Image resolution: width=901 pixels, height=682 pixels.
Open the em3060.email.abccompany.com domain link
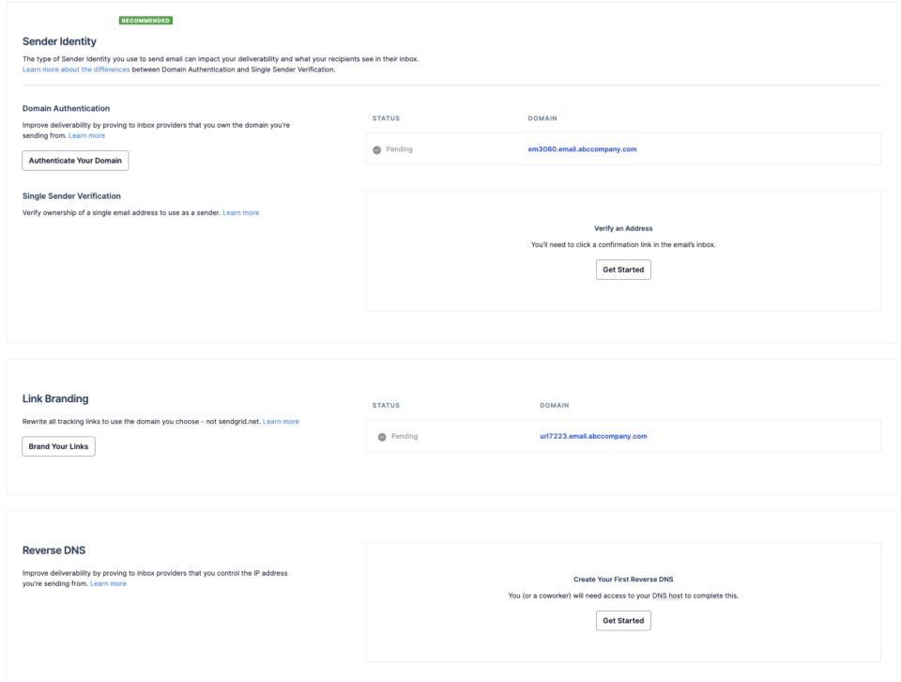coord(582,149)
